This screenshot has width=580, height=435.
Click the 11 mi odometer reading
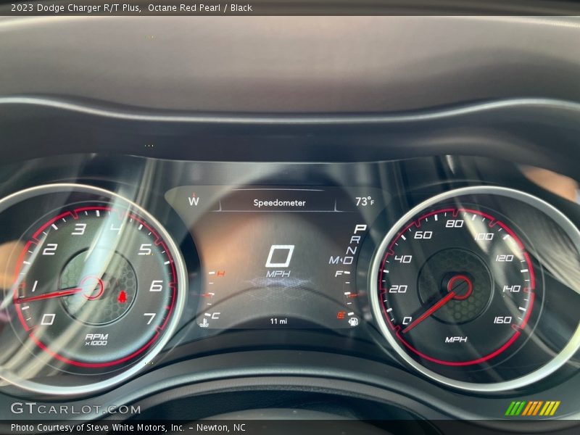[278, 320]
